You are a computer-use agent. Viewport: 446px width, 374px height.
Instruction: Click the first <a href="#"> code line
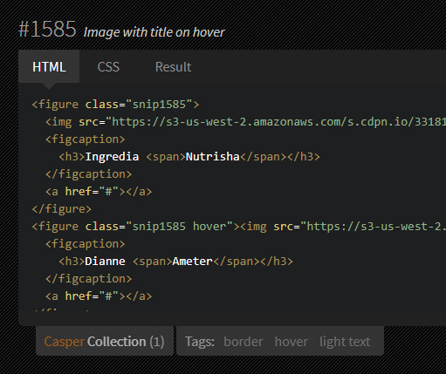tap(99, 192)
